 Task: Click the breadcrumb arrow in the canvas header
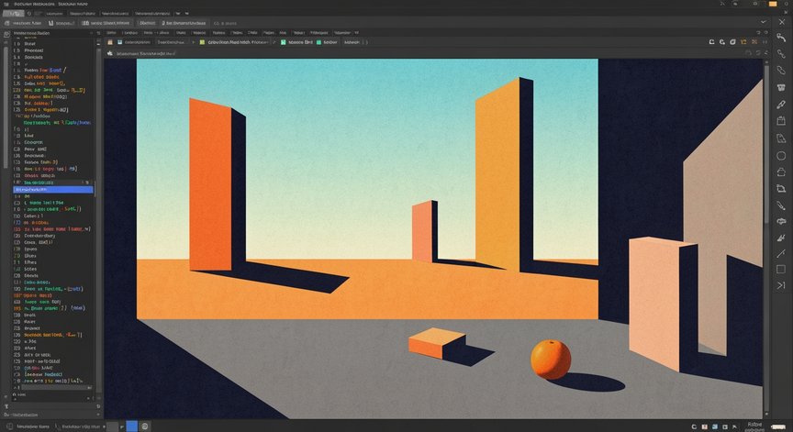[x=193, y=42]
